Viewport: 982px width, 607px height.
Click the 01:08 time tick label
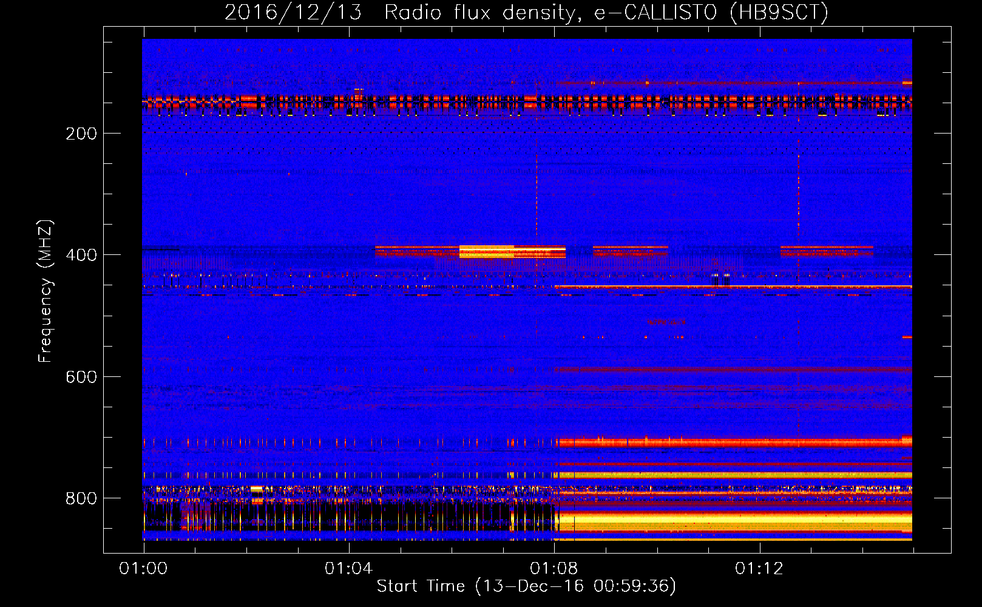pos(554,569)
